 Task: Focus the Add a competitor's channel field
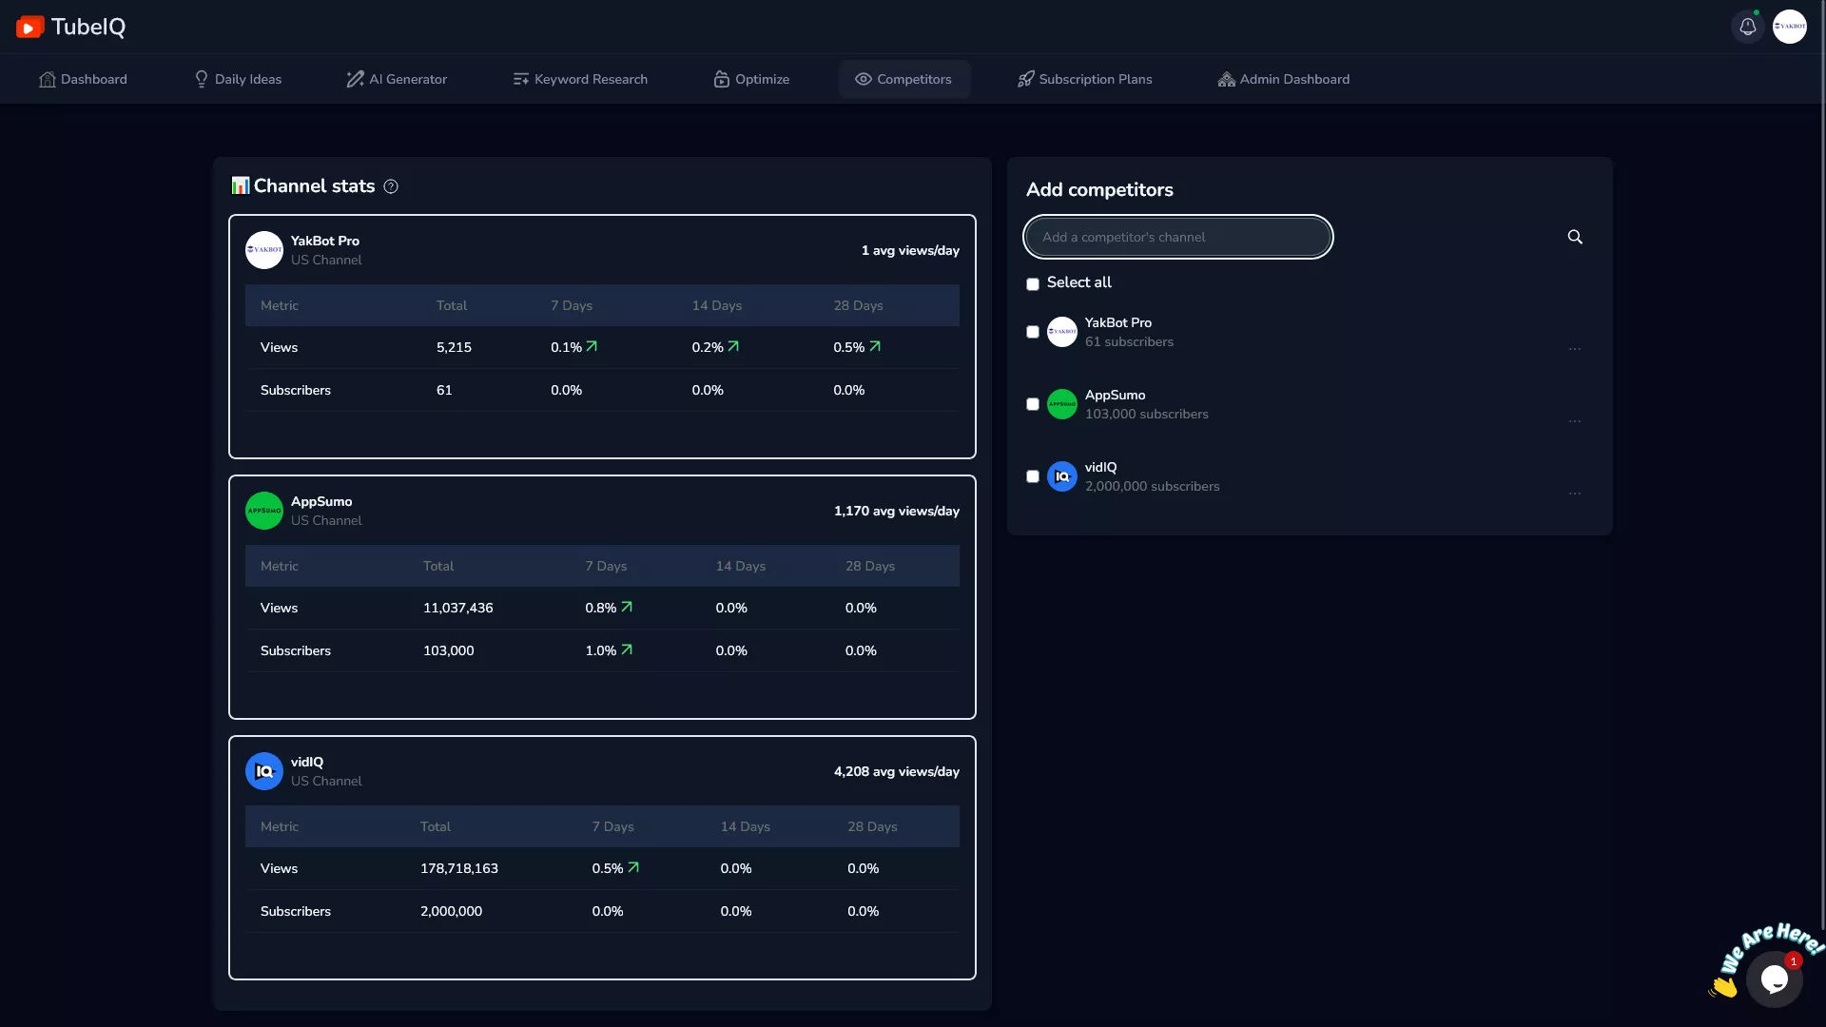[x=1177, y=237]
